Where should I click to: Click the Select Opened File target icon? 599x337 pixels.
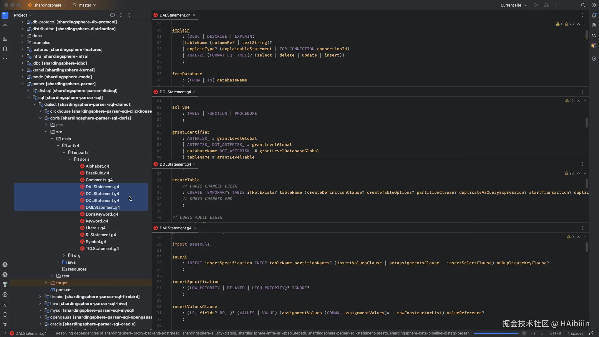click(113, 15)
